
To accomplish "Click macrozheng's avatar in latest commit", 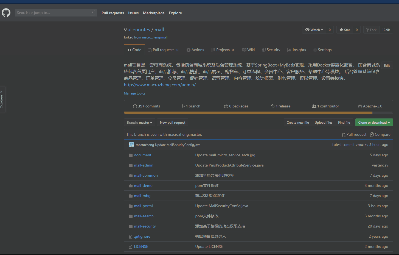I will (131, 145).
